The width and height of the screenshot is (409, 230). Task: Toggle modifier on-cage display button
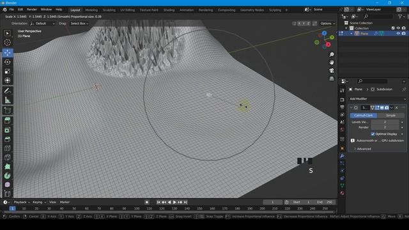click(373, 108)
